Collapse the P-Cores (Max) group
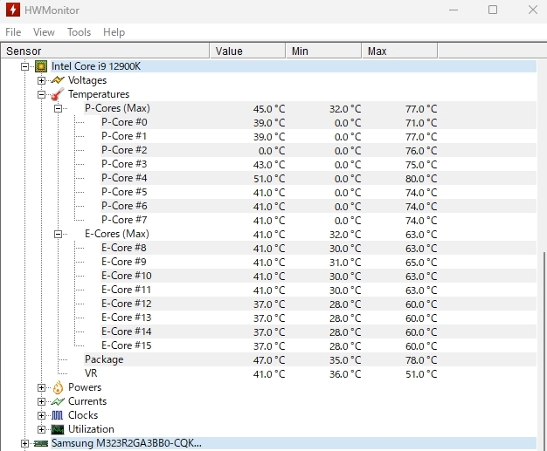Image resolution: width=547 pixels, height=451 pixels. (58, 108)
